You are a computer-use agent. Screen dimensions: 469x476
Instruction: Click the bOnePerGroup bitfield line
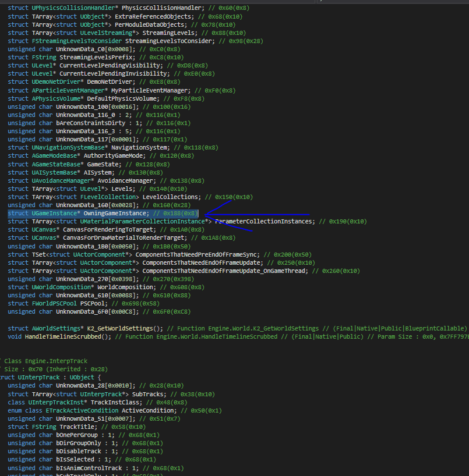pyautogui.click(x=83, y=435)
